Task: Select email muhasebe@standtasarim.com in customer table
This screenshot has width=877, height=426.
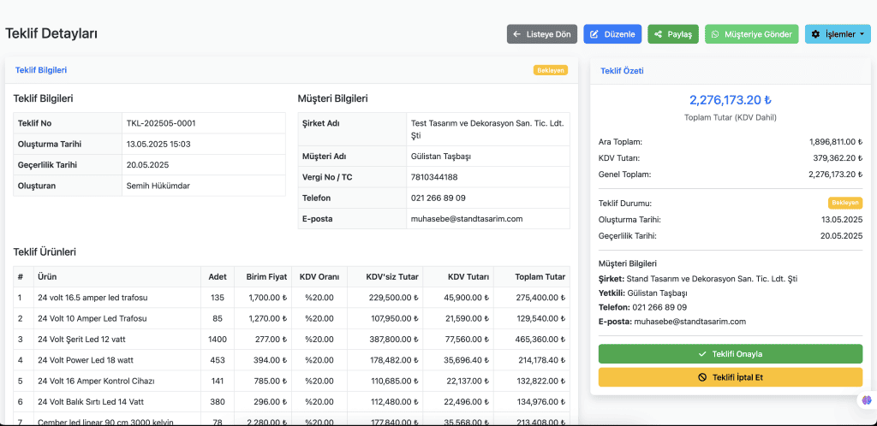Action: tap(467, 219)
